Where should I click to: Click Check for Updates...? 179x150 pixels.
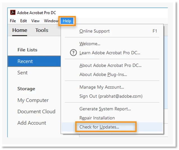[112, 127]
